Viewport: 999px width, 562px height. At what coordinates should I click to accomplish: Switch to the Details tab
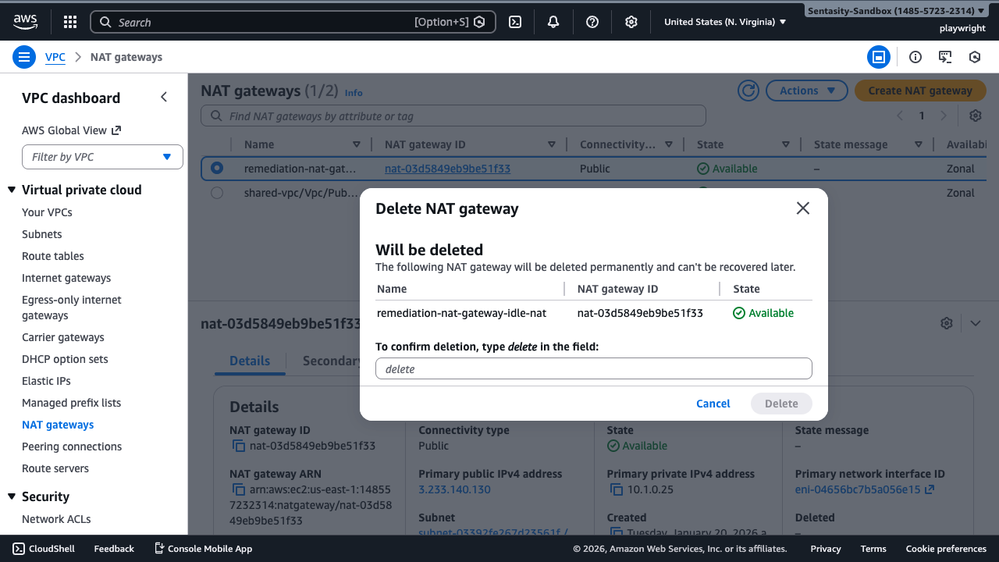(249, 361)
